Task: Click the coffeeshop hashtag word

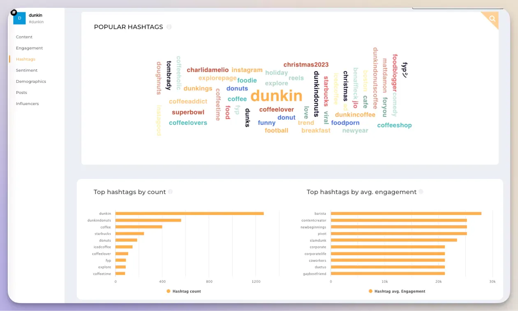Action: tap(394, 125)
